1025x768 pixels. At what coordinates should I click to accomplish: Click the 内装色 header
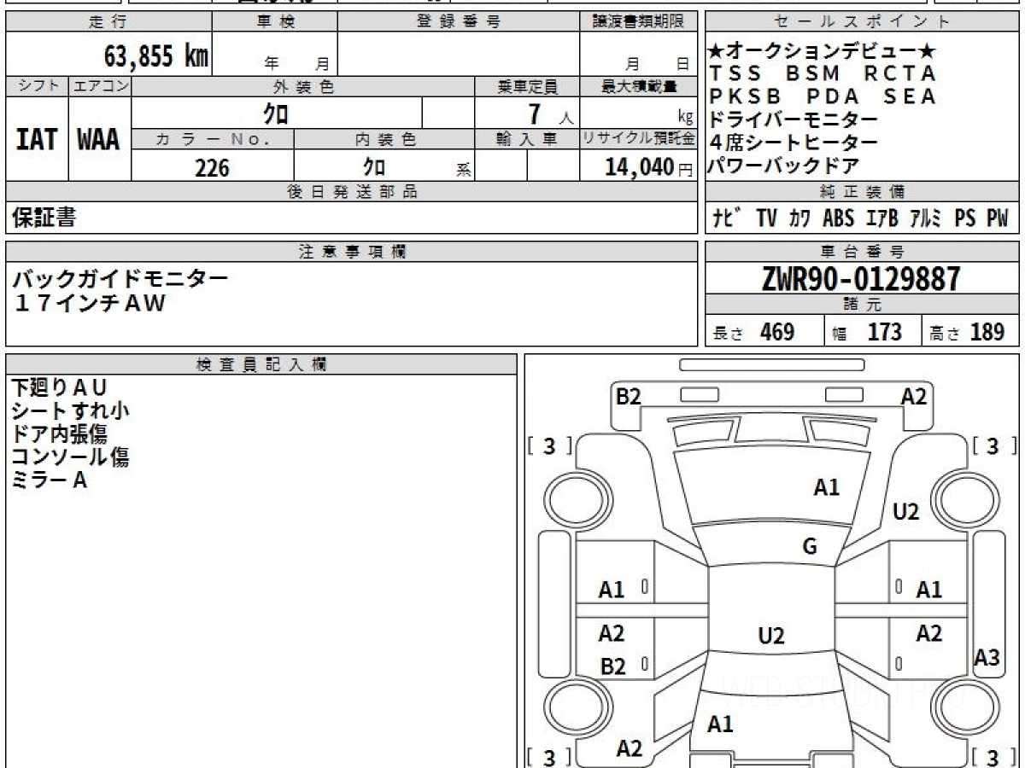coord(384,140)
